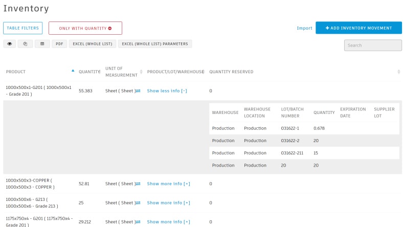Export via Excel (Whole List) button

(x=93, y=44)
